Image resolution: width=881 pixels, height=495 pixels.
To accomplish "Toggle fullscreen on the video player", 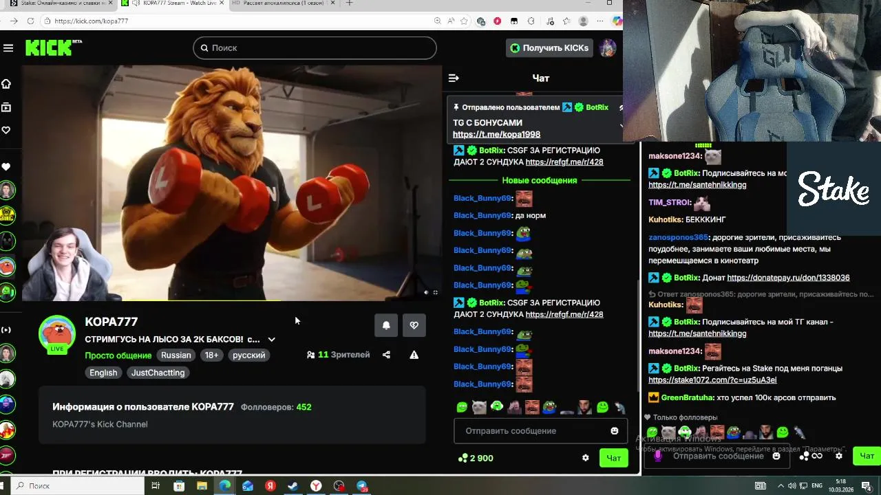I will [x=435, y=292].
